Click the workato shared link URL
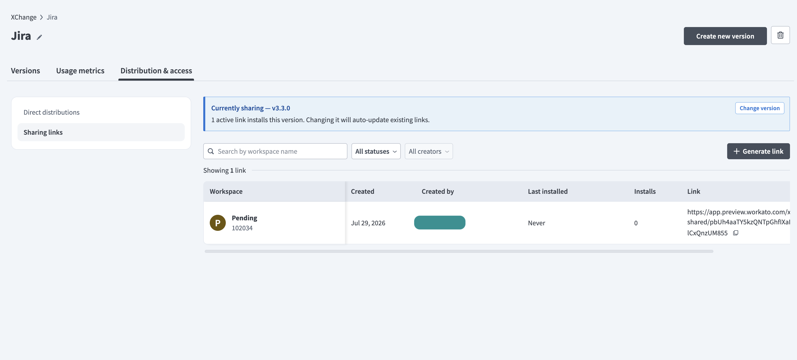Viewport: 797px width, 360px height. point(738,222)
